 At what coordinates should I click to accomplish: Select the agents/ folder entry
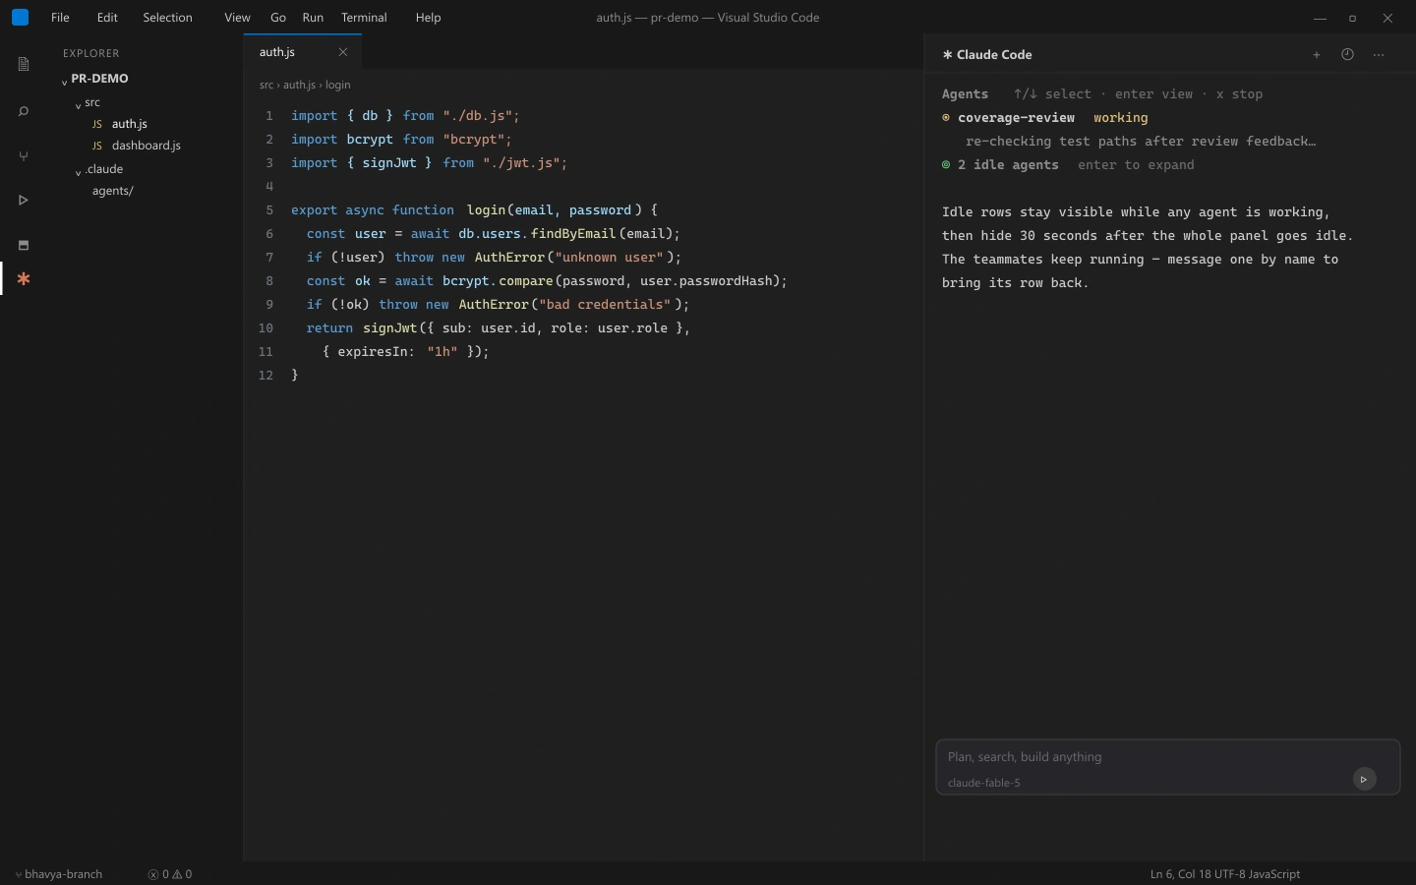coord(113,191)
